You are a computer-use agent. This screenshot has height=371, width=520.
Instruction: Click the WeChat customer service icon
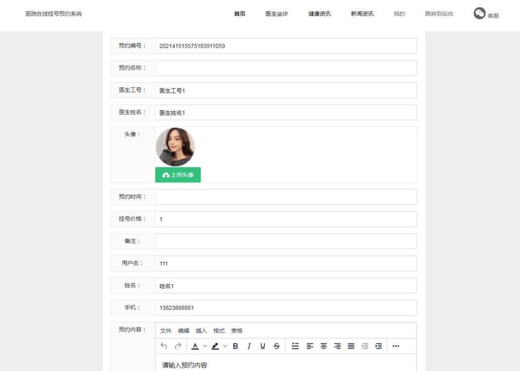click(479, 13)
